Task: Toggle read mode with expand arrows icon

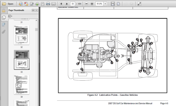Action: tap(139, 4)
